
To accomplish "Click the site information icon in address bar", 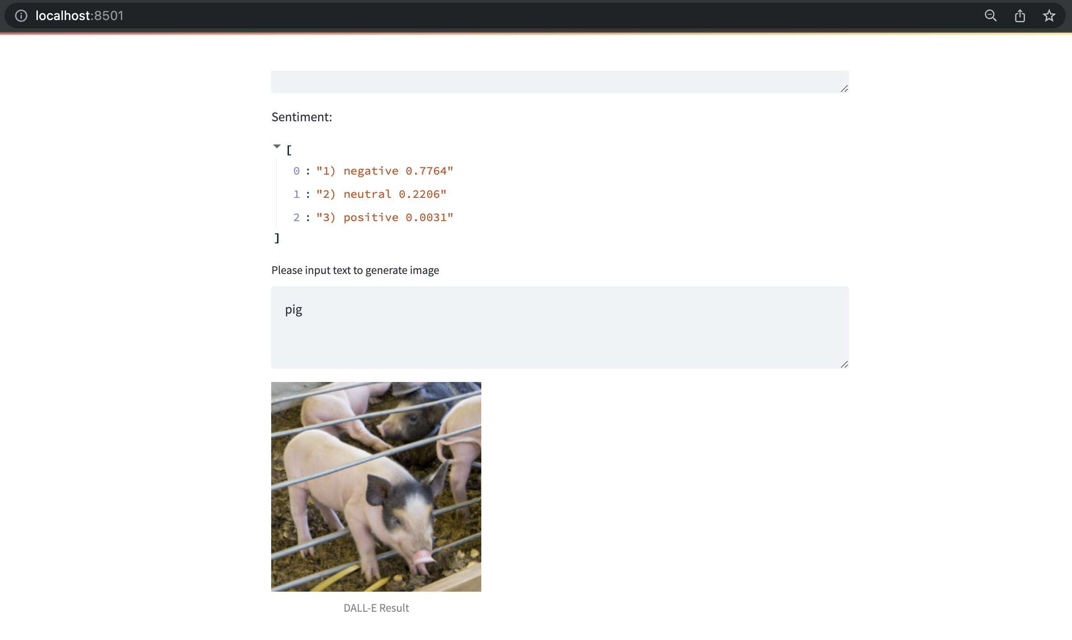I will click(x=21, y=15).
